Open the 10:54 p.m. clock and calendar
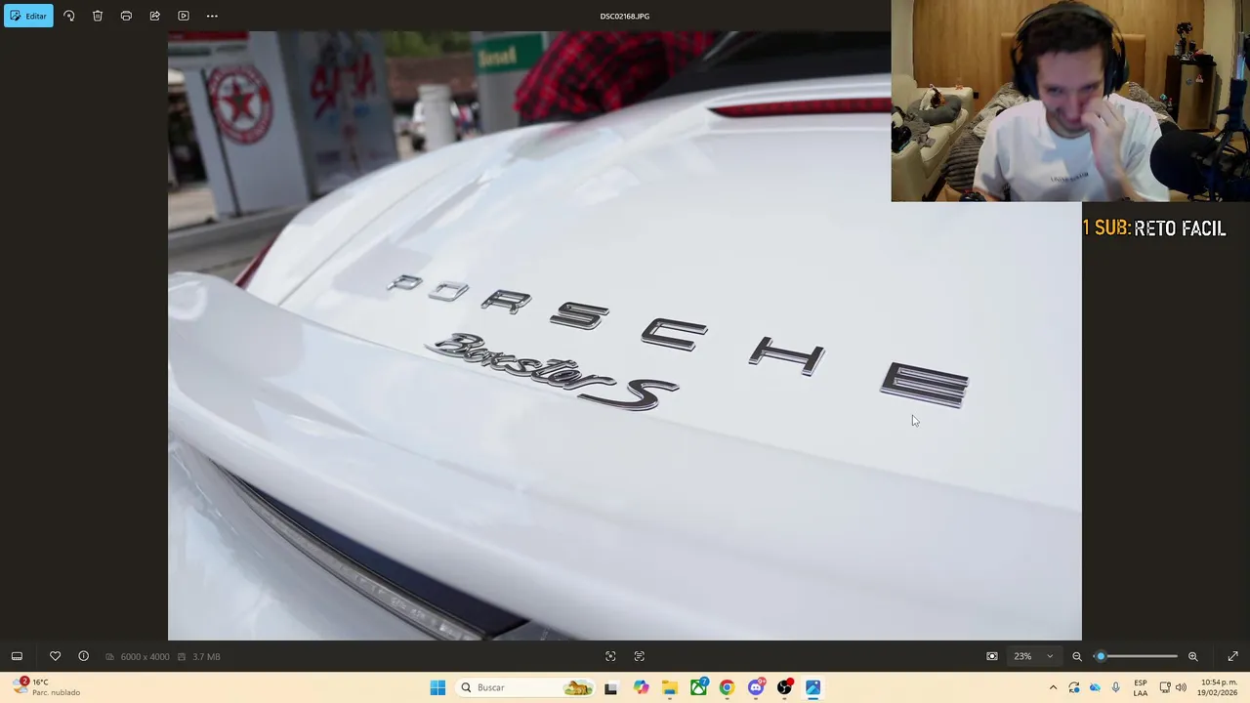This screenshot has height=703, width=1250. tap(1219, 687)
